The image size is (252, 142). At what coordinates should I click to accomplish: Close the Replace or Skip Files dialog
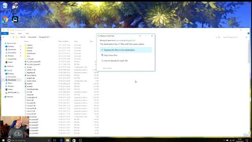152,36
